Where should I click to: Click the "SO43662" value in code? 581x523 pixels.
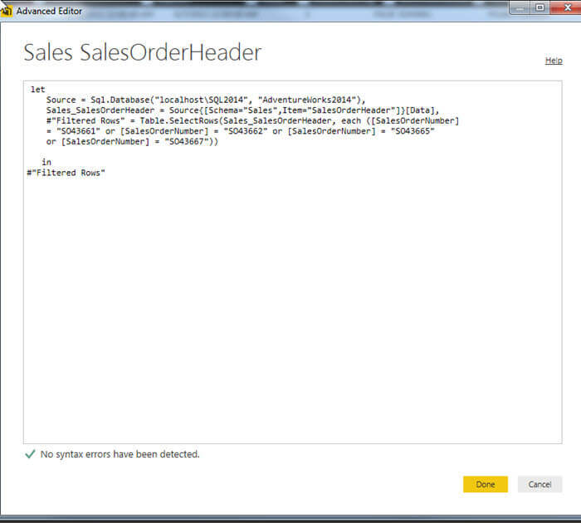[x=246, y=131]
